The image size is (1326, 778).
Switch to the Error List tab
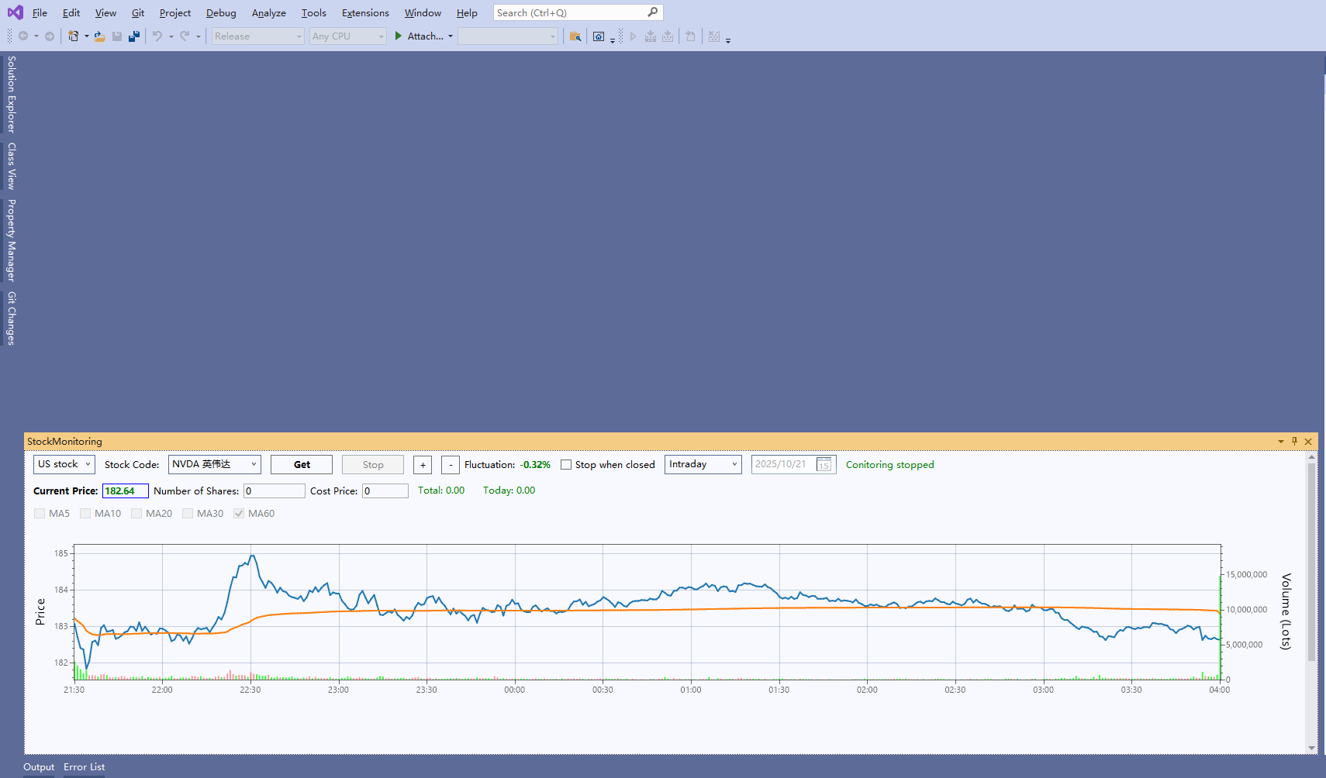coord(84,767)
